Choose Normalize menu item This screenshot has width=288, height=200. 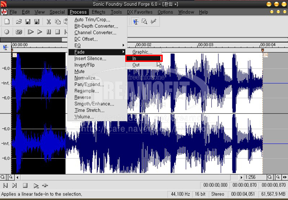coord(97,78)
